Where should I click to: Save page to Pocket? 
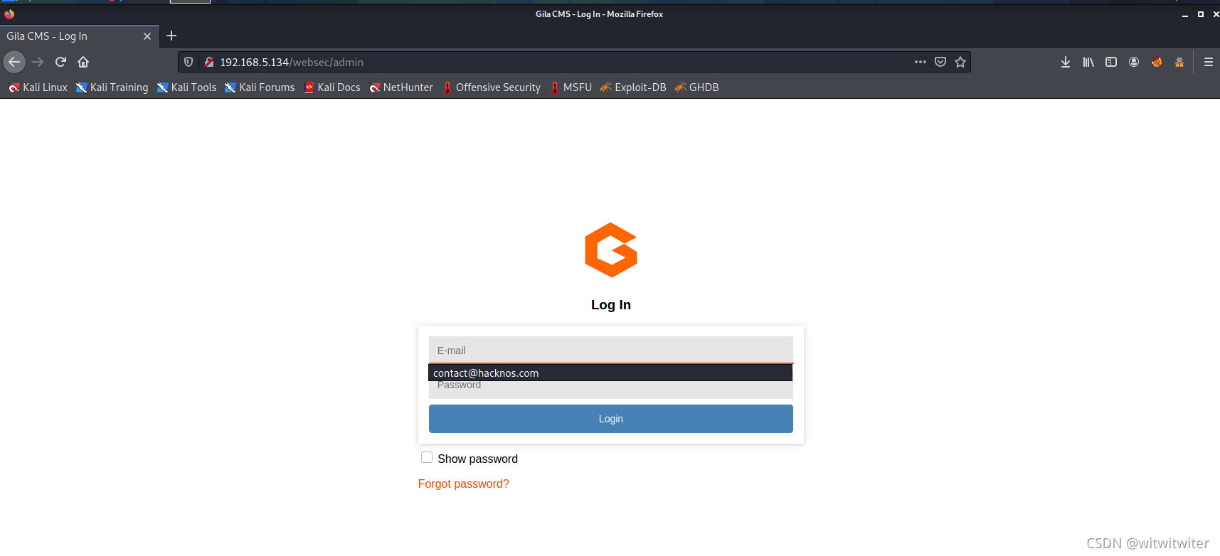click(x=940, y=62)
